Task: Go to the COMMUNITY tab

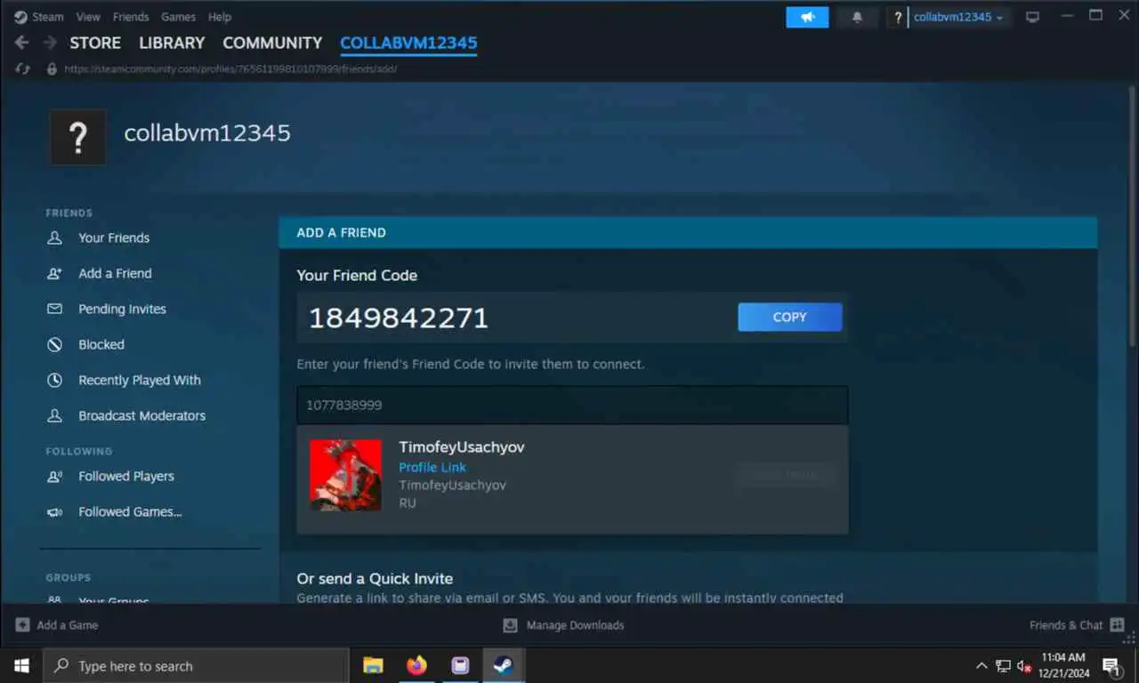Action: [272, 43]
